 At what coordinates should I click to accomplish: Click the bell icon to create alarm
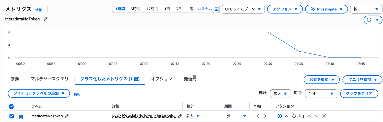(x=294, y=116)
